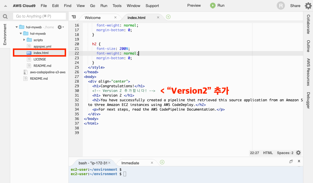Toggle the Environment side panel
Viewport: 313px width, 183px height.
point(5,34)
